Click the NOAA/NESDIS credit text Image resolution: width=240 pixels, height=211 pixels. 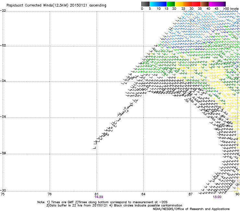coord(191,209)
